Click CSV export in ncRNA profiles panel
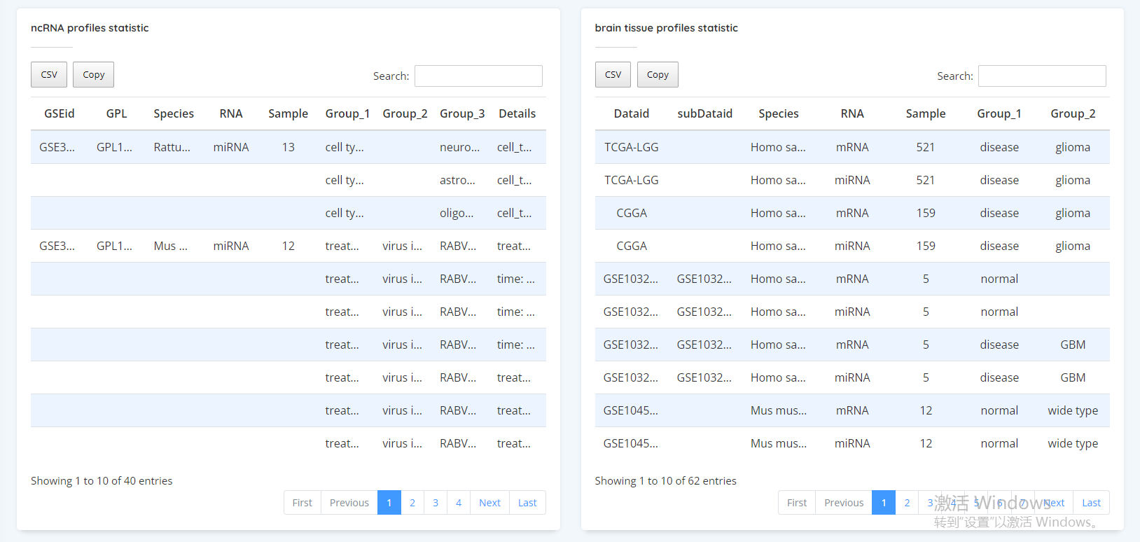Screen dimensions: 1140x542 point(49,75)
